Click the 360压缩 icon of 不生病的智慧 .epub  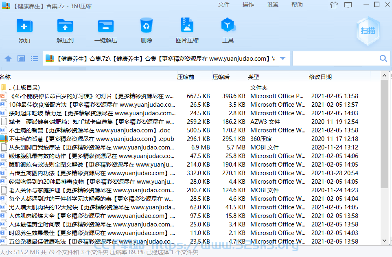(4, 138)
